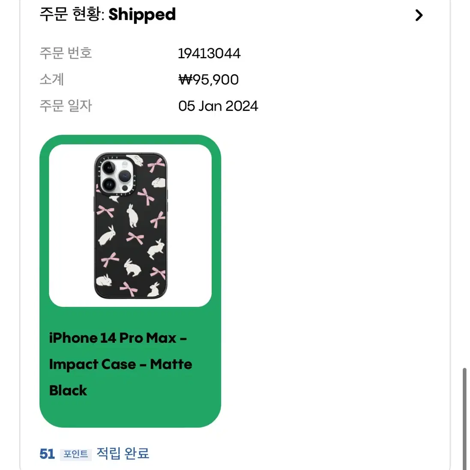Click the subtotal amount ₩95,900

[x=208, y=79]
